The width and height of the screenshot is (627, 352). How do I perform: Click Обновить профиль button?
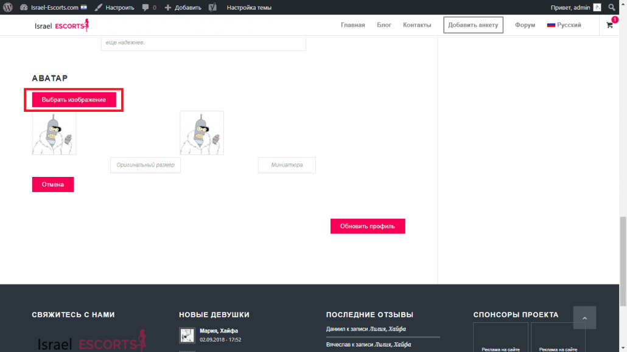(x=368, y=226)
